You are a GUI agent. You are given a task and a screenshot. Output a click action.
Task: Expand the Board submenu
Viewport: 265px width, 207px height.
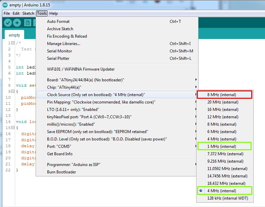pyautogui.click(x=117, y=80)
